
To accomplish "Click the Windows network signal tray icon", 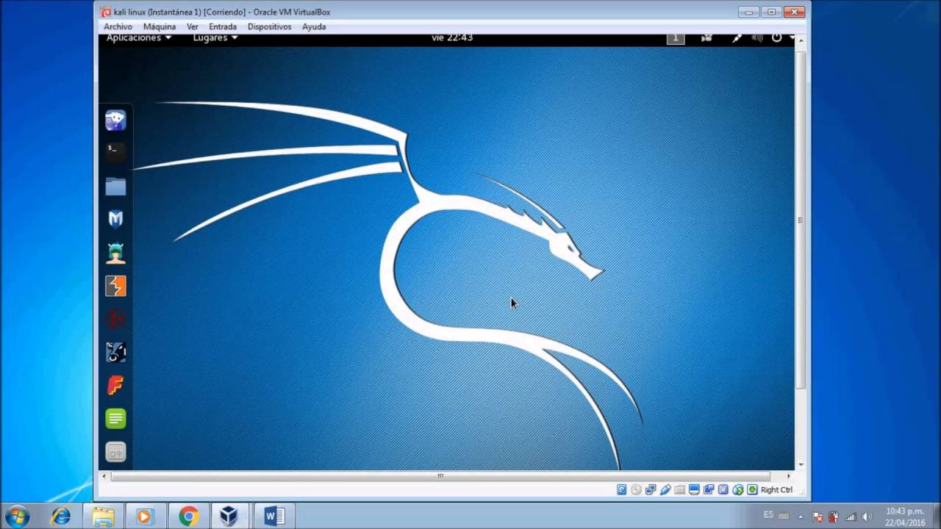I will coord(851,517).
